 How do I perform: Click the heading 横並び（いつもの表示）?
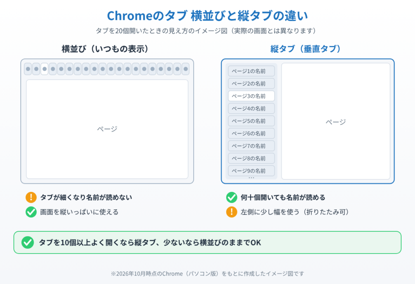105,49
